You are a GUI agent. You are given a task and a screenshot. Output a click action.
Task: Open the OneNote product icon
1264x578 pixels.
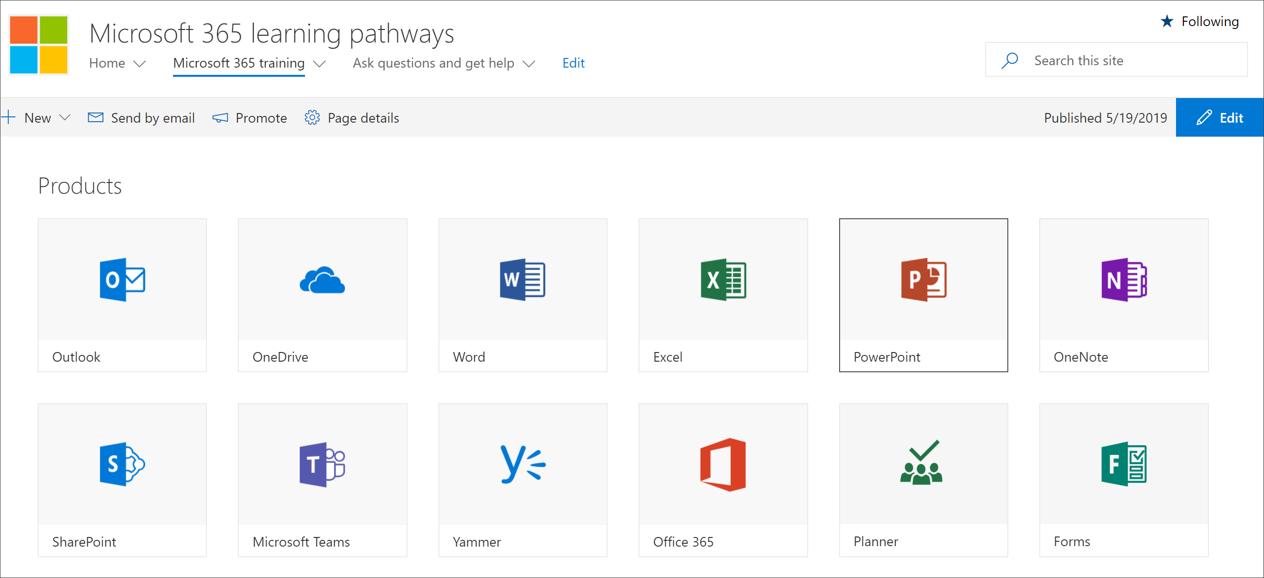[x=1124, y=280]
